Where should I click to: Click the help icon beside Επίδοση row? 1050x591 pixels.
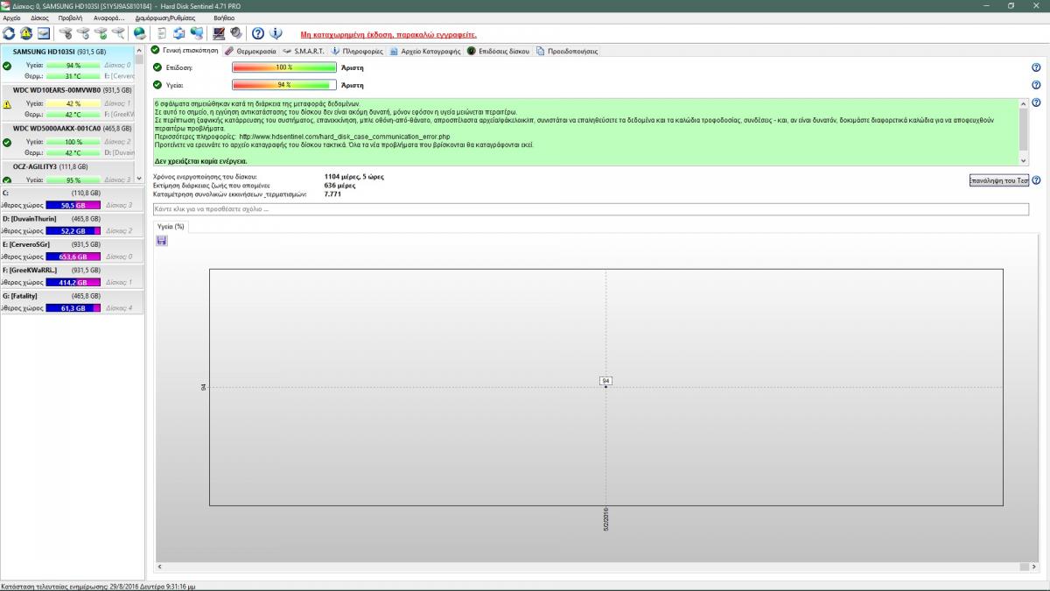pyautogui.click(x=1036, y=67)
